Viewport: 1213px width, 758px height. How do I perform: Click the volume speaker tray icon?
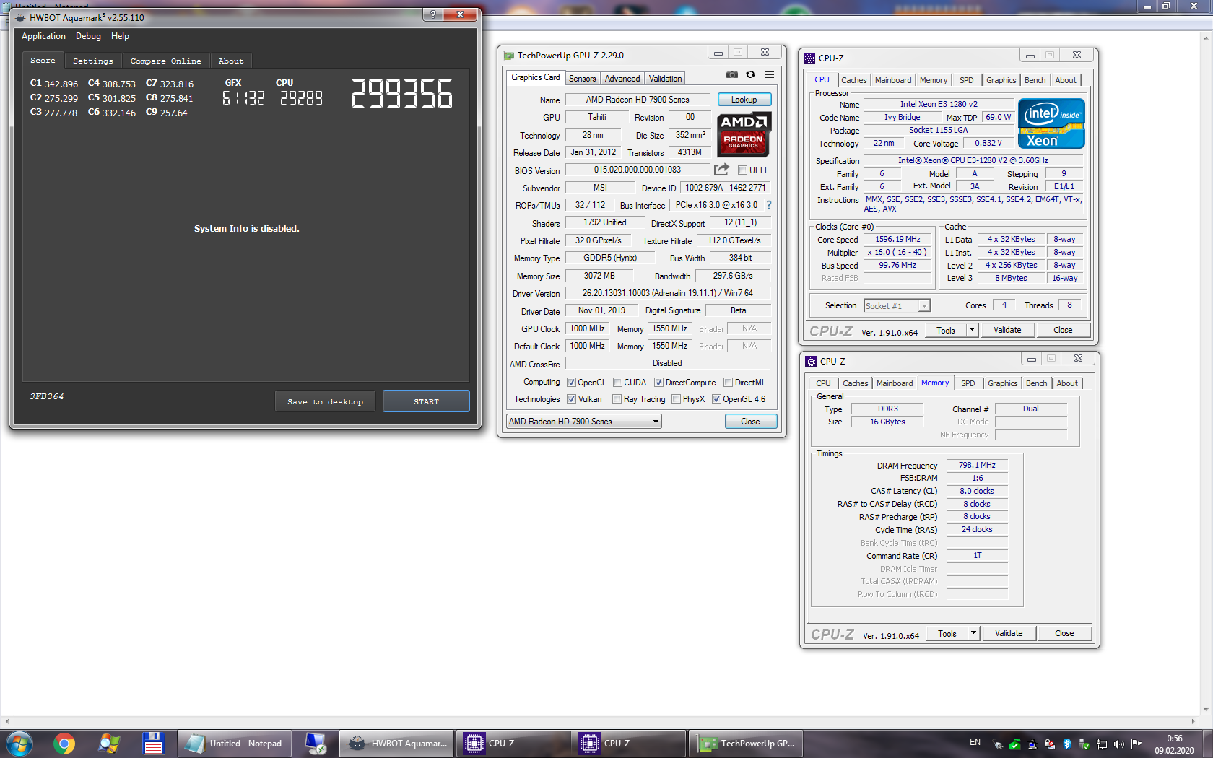pos(1118,744)
